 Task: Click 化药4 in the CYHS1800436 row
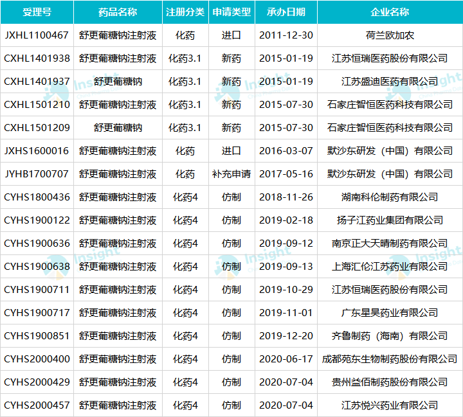(x=185, y=197)
